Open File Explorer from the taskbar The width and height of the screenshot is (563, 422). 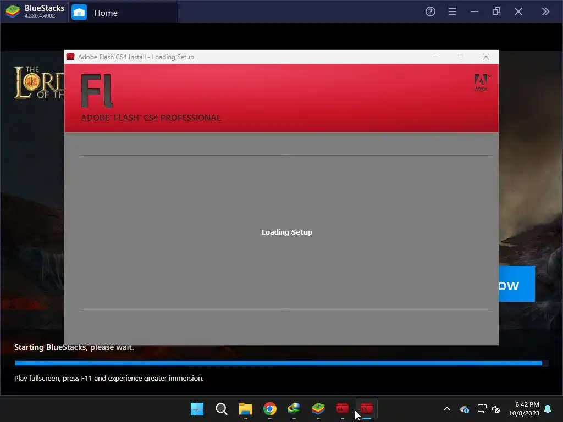pos(246,409)
